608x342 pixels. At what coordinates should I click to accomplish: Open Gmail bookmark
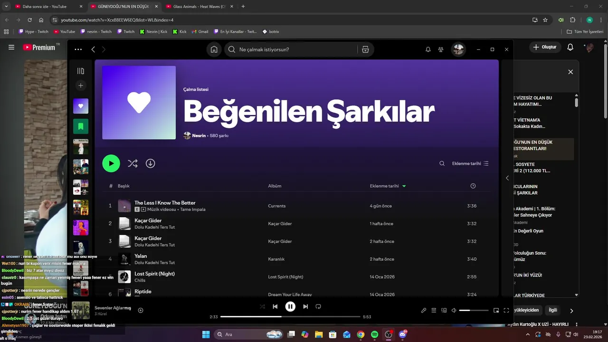point(200,32)
